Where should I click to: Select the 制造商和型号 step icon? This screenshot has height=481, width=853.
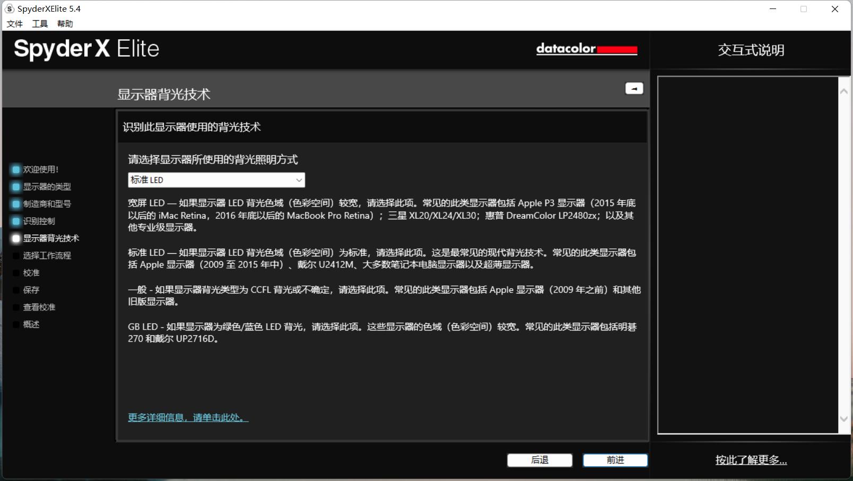point(15,203)
